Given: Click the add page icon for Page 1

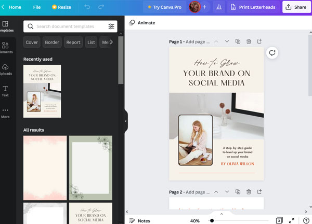Looking at the screenshot, I should pos(259,41).
